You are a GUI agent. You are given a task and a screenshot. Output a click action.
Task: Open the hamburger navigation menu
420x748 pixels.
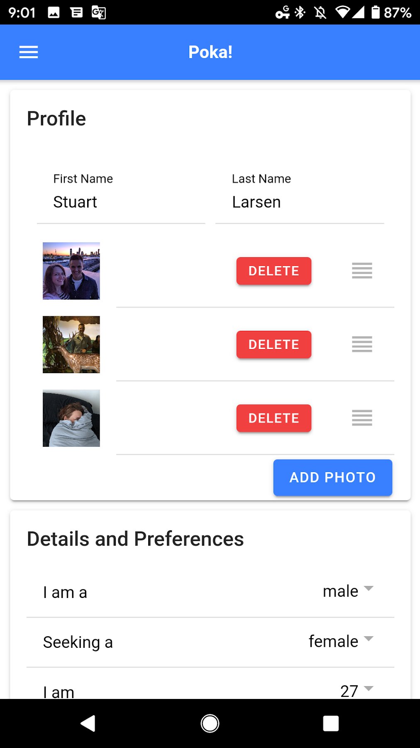tap(29, 52)
